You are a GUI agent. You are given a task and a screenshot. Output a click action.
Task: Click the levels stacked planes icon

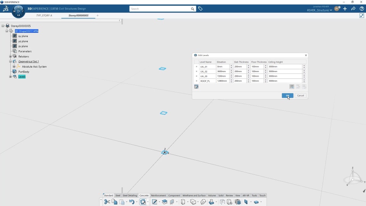point(165,202)
